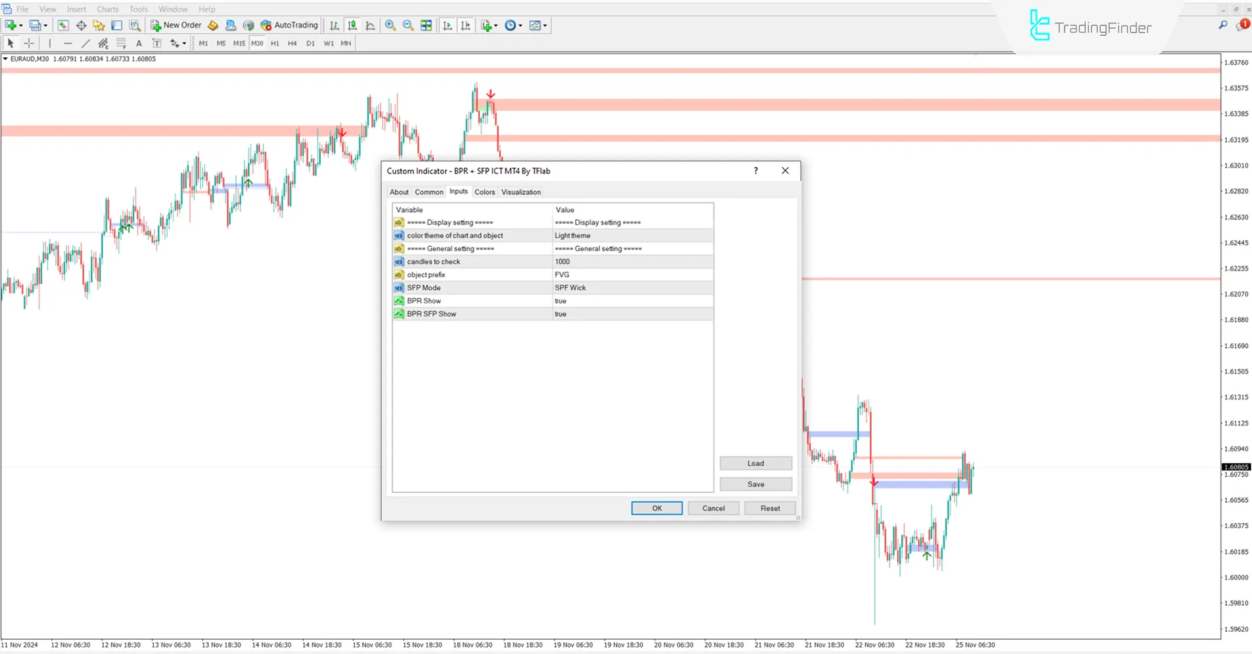Select the H4 timeframe
The width and height of the screenshot is (1252, 654).
[292, 43]
